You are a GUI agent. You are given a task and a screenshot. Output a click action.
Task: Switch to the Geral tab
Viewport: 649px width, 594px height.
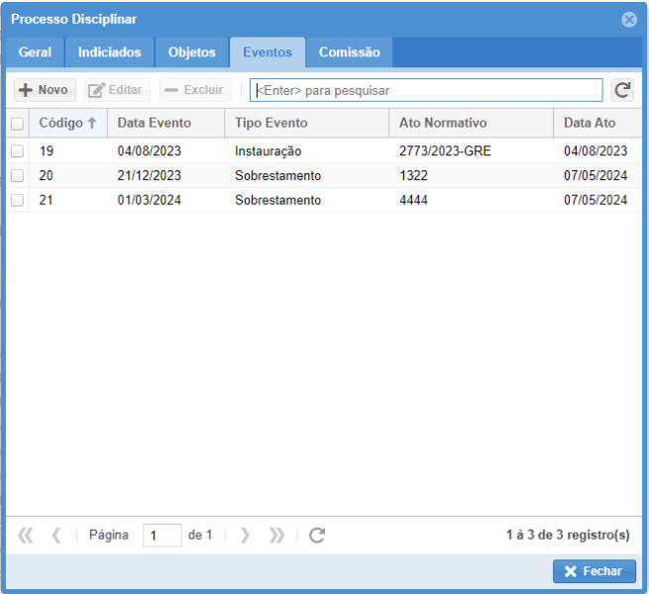point(35,52)
